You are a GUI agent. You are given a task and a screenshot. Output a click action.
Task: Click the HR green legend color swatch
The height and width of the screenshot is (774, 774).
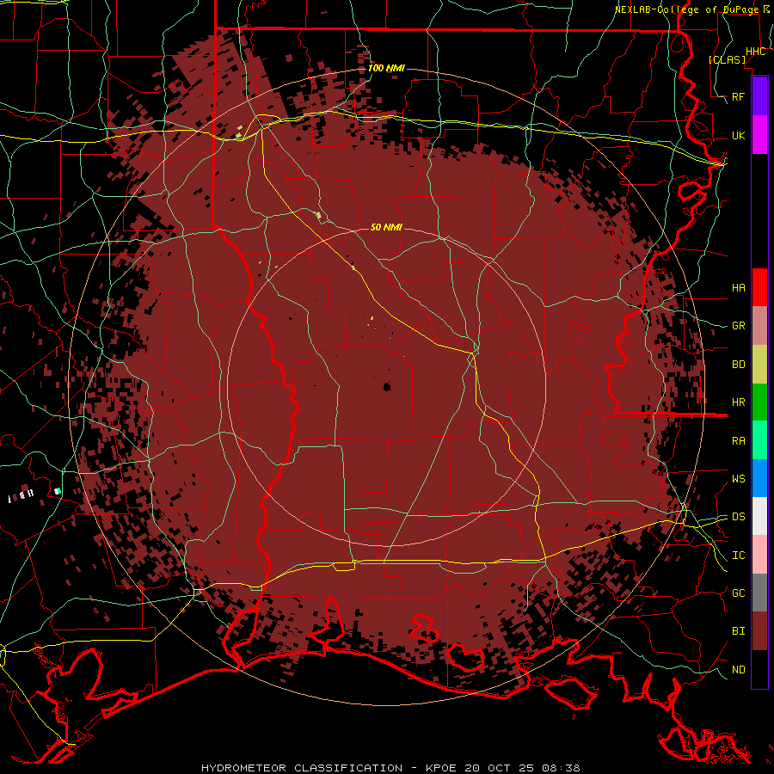[759, 402]
